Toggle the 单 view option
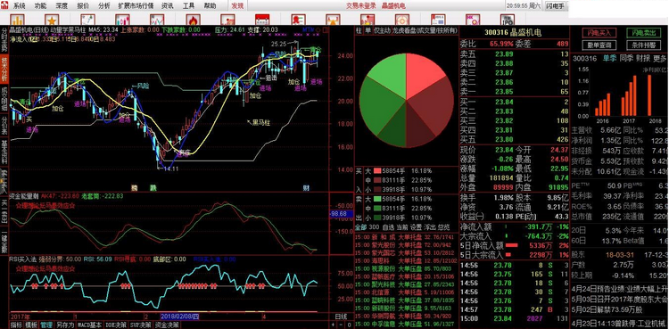 pos(367,30)
